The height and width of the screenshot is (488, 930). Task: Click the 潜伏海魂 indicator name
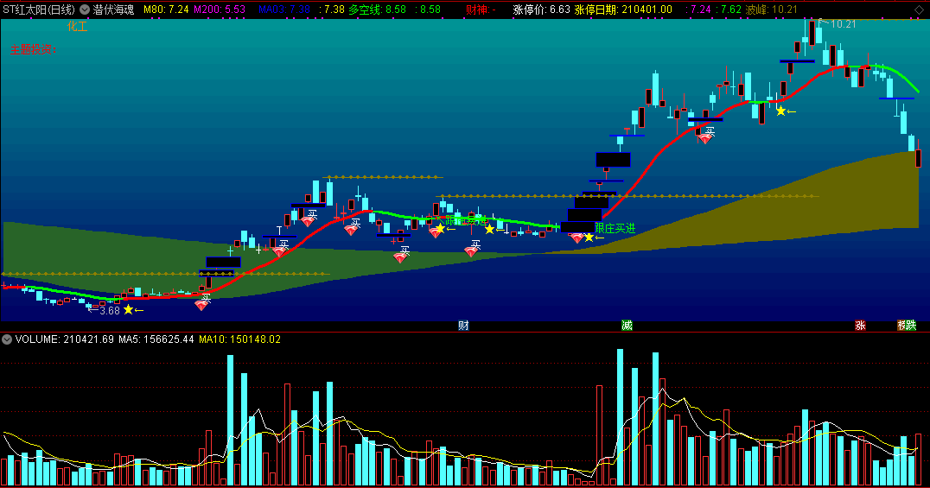point(113,10)
